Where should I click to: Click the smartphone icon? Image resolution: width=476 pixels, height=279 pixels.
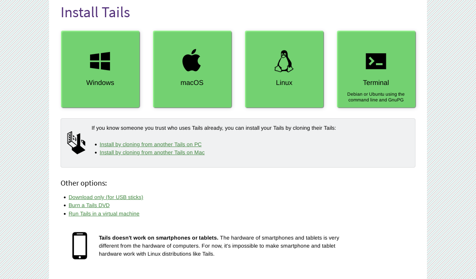[80, 246]
